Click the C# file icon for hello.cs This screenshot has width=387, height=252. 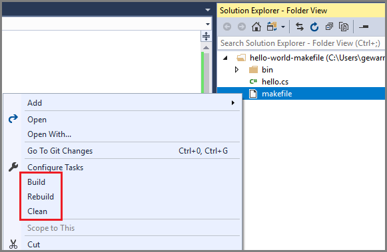tap(253, 82)
